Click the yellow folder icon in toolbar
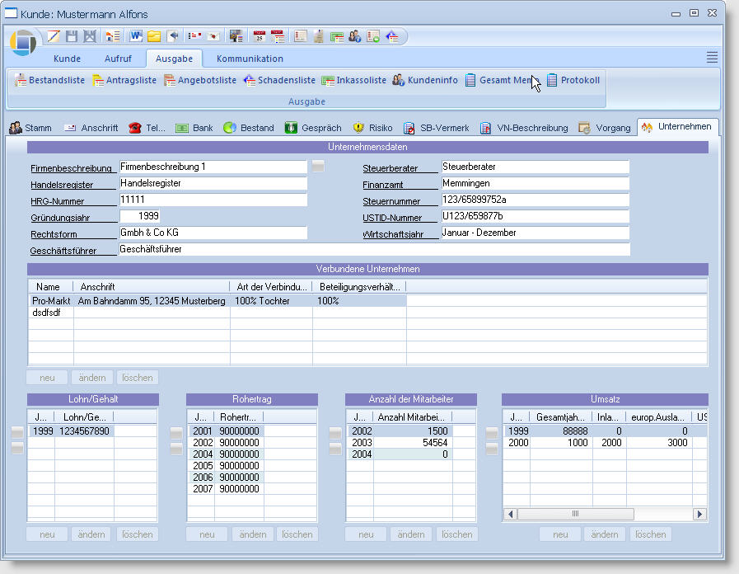This screenshot has height=574, width=739. point(154,36)
